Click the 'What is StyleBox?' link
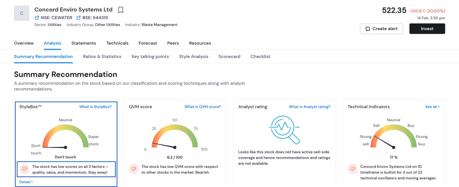Image resolution: width=459 pixels, height=187 pixels. [x=95, y=107]
